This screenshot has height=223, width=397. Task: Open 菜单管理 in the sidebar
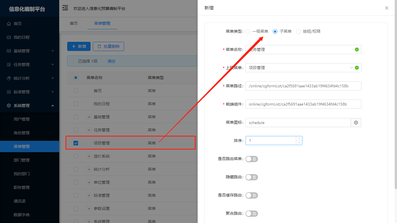point(30,146)
